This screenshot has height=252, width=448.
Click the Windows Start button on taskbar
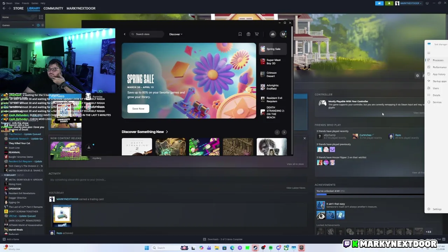click(147, 248)
